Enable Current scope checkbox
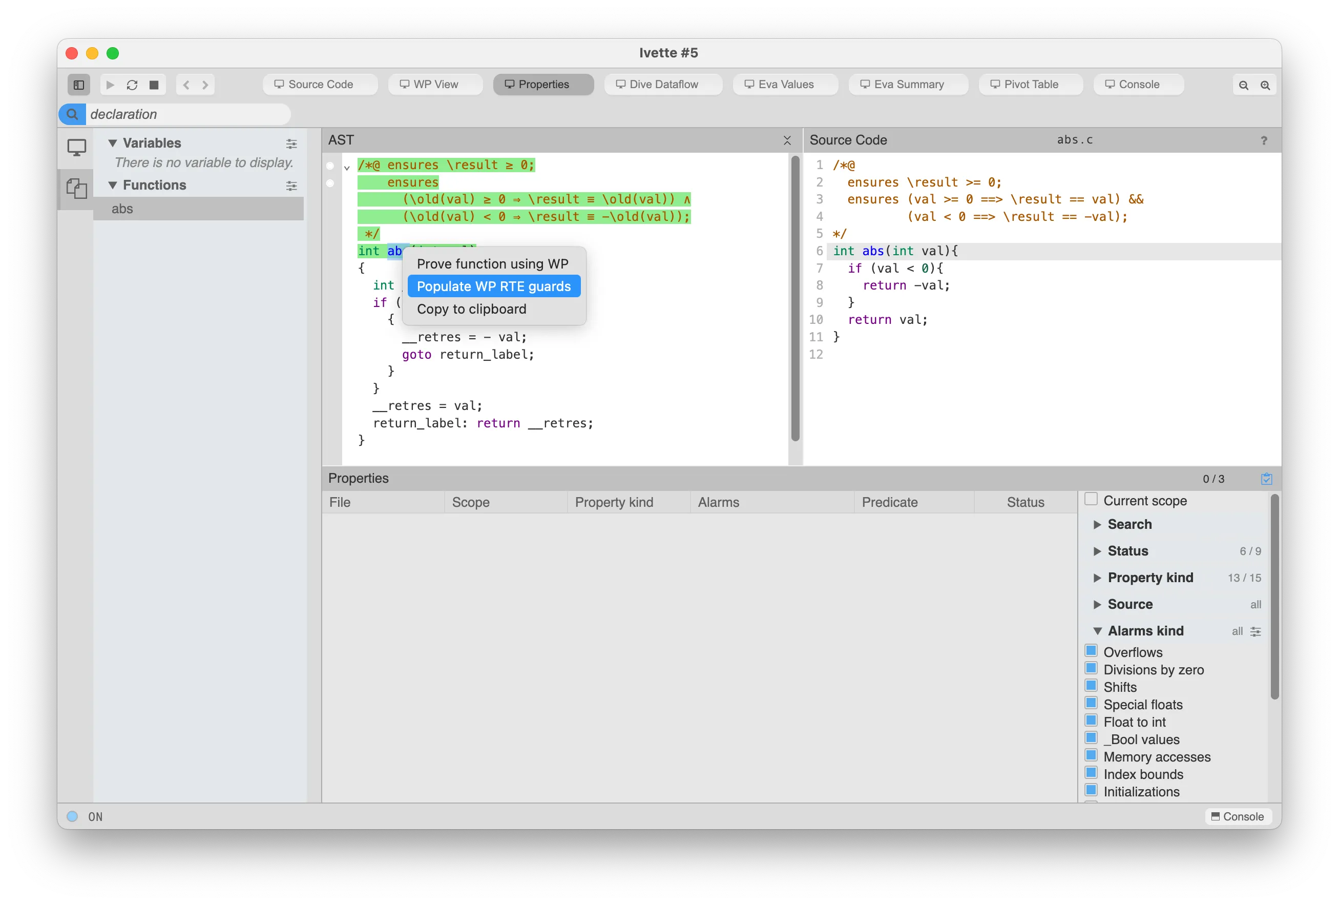Viewport: 1339px width, 905px height. pos(1091,499)
